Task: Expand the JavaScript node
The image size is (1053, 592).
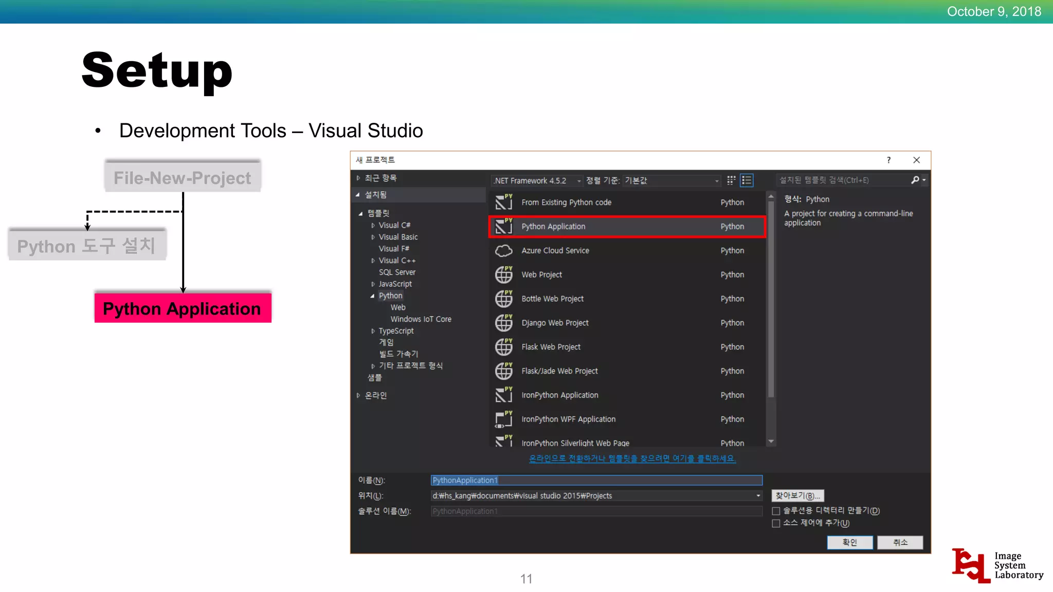Action: click(373, 284)
